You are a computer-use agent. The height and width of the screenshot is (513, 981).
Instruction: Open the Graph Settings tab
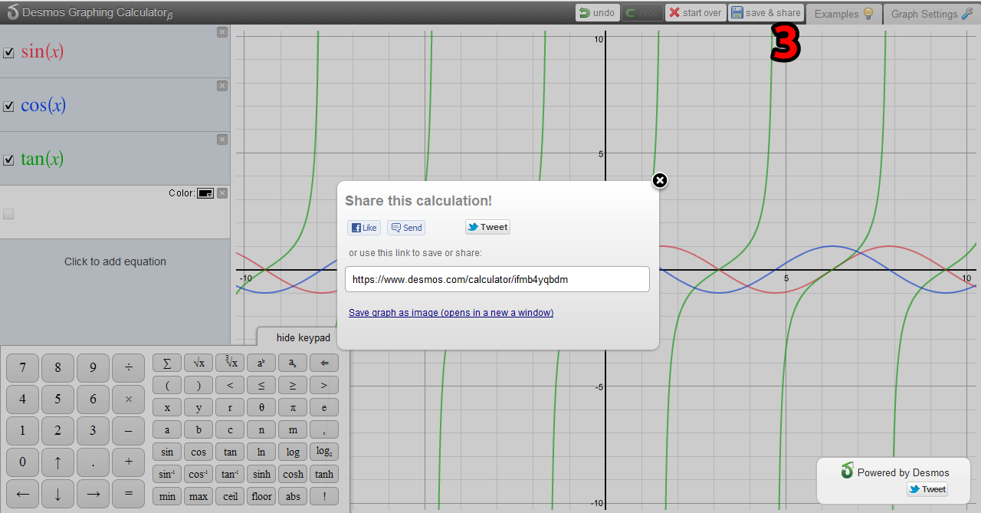[x=932, y=14]
